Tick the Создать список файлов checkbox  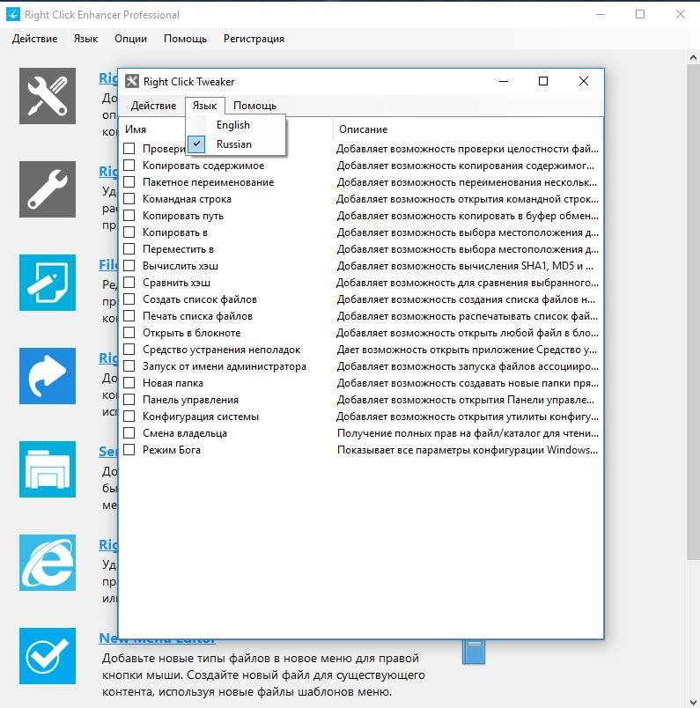tap(129, 299)
